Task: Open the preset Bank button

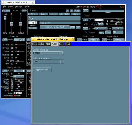Action: [x=76, y=14]
